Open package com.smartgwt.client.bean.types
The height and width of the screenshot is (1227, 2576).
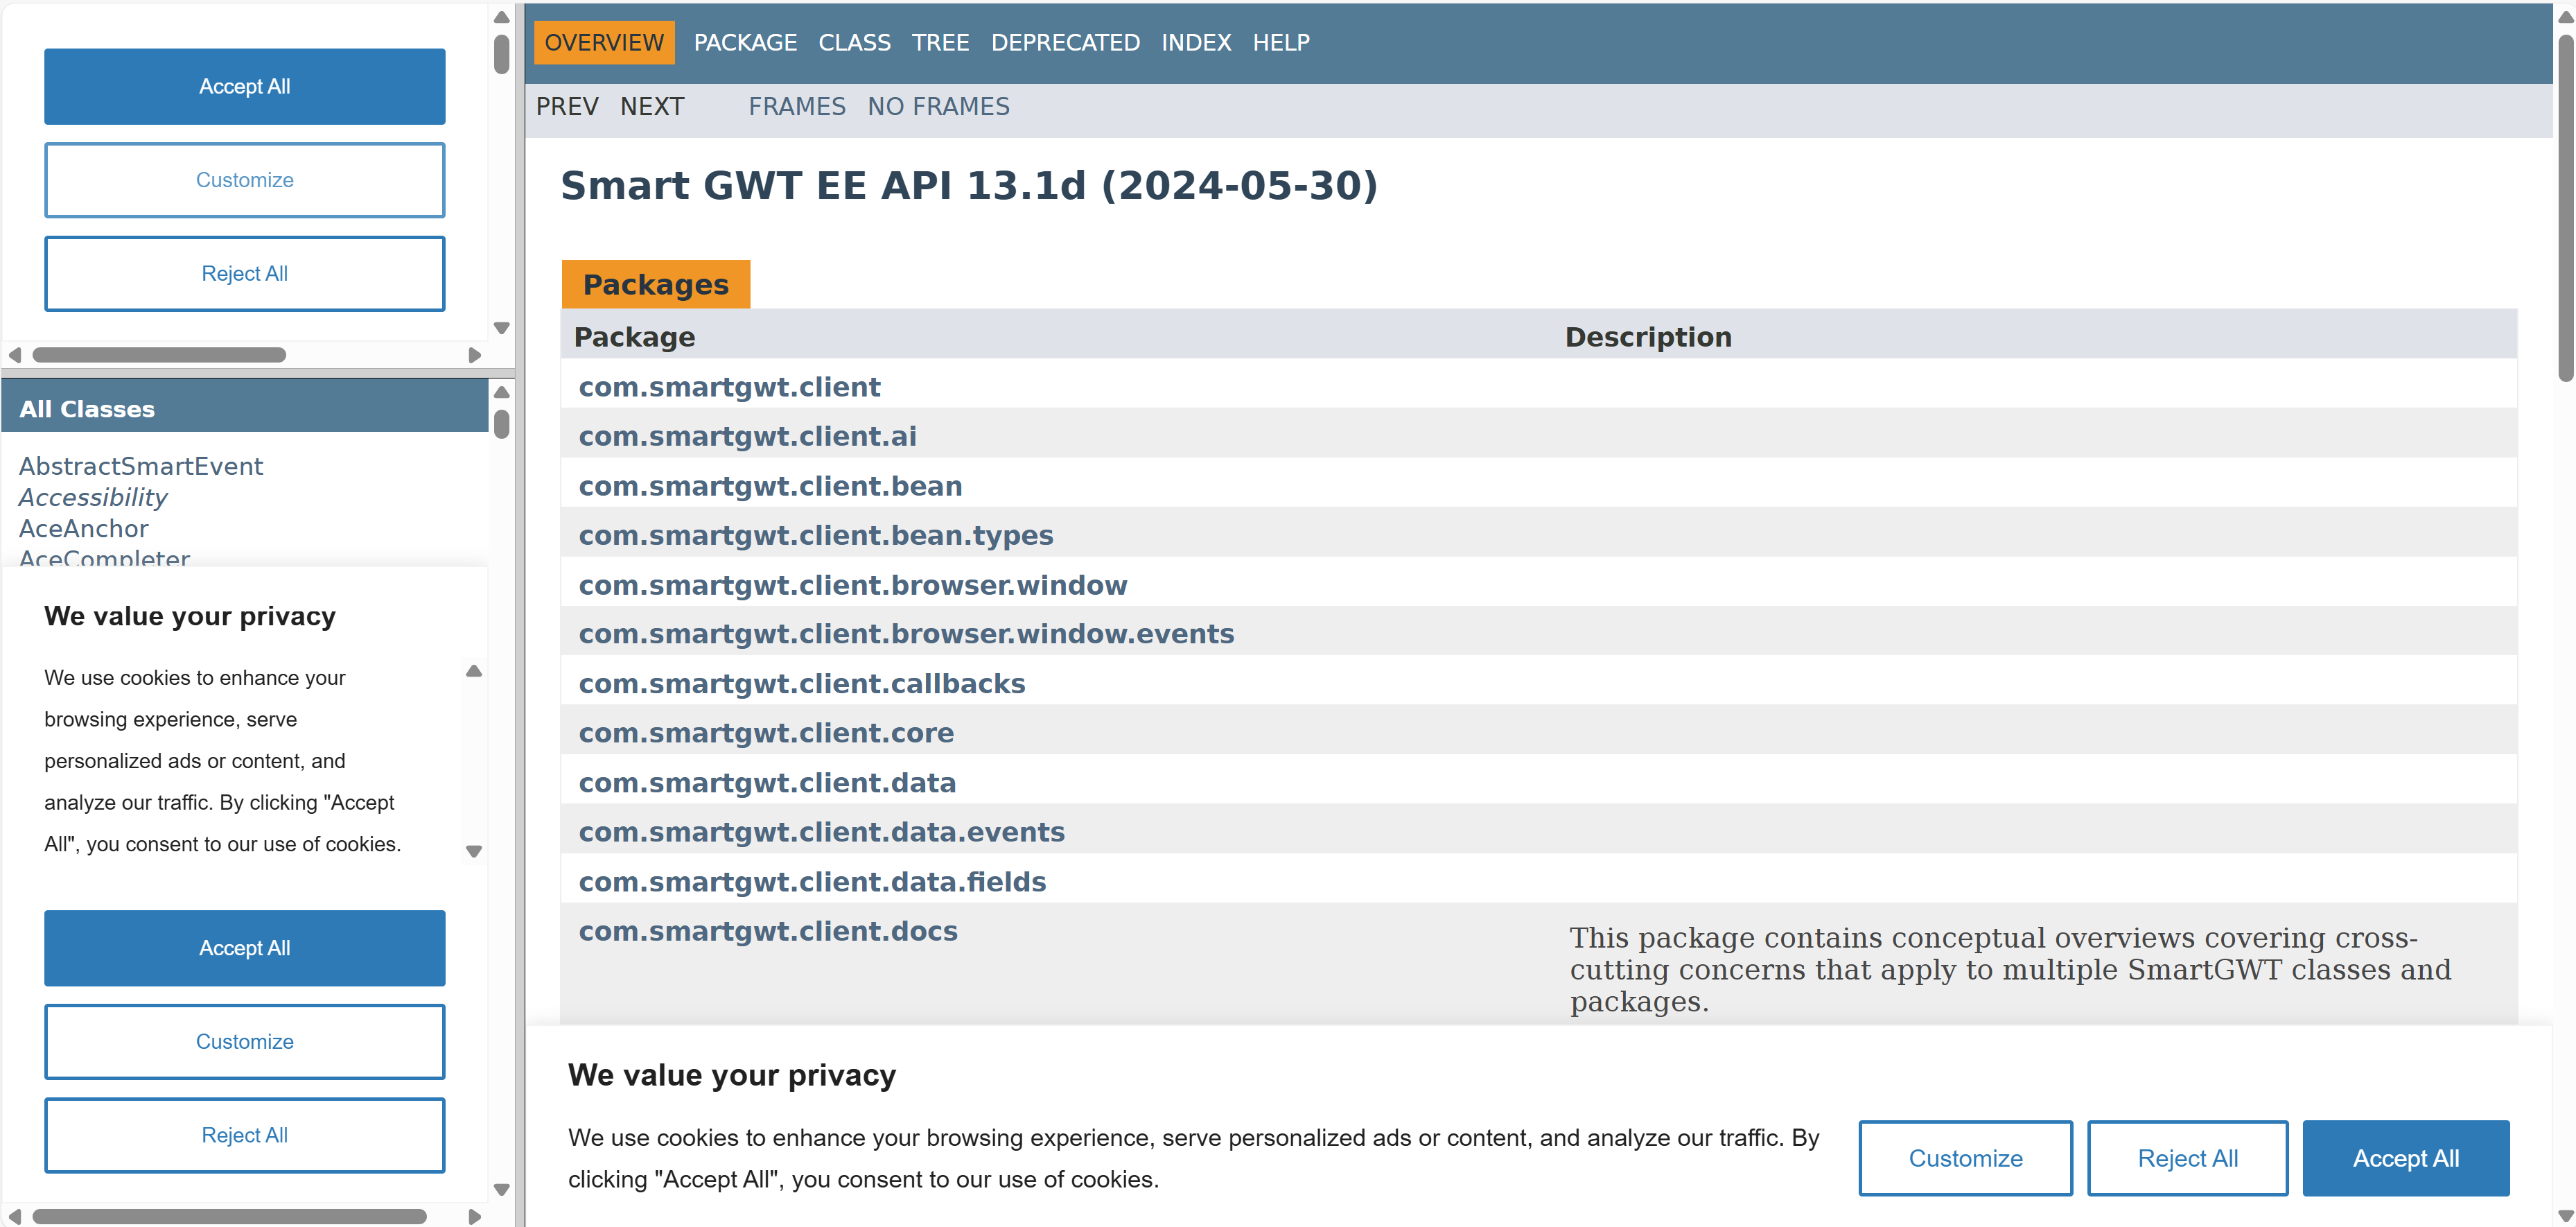[x=815, y=535]
